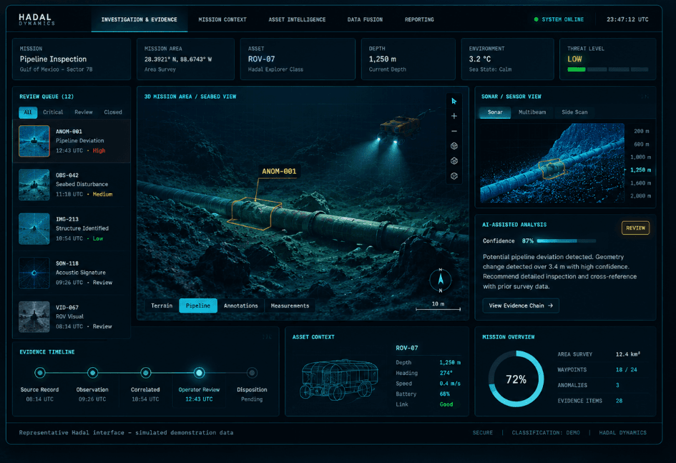The height and width of the screenshot is (463, 676).
Task: Click the top cube view icon below minus
Action: coord(454,146)
